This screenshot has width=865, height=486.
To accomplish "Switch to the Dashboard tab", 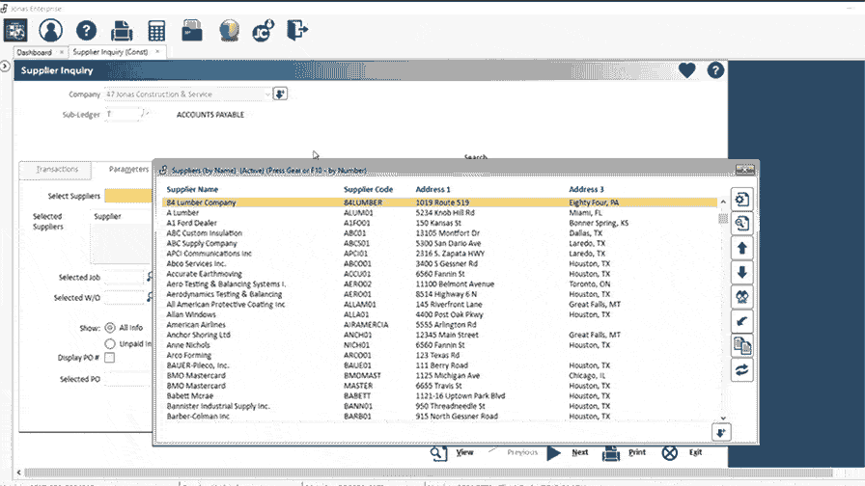I will coord(34,52).
